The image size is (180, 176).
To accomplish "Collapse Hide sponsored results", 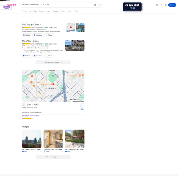I will point(53,62).
